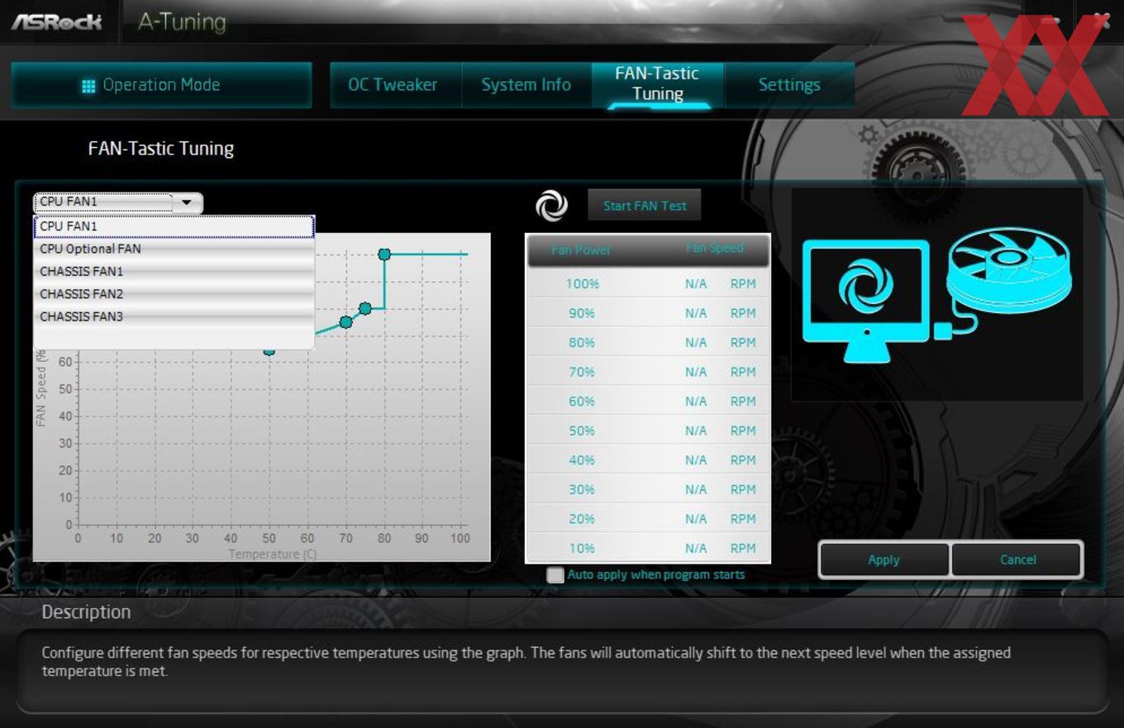Click the fan swirl icon beside Start FAN Test

[551, 206]
